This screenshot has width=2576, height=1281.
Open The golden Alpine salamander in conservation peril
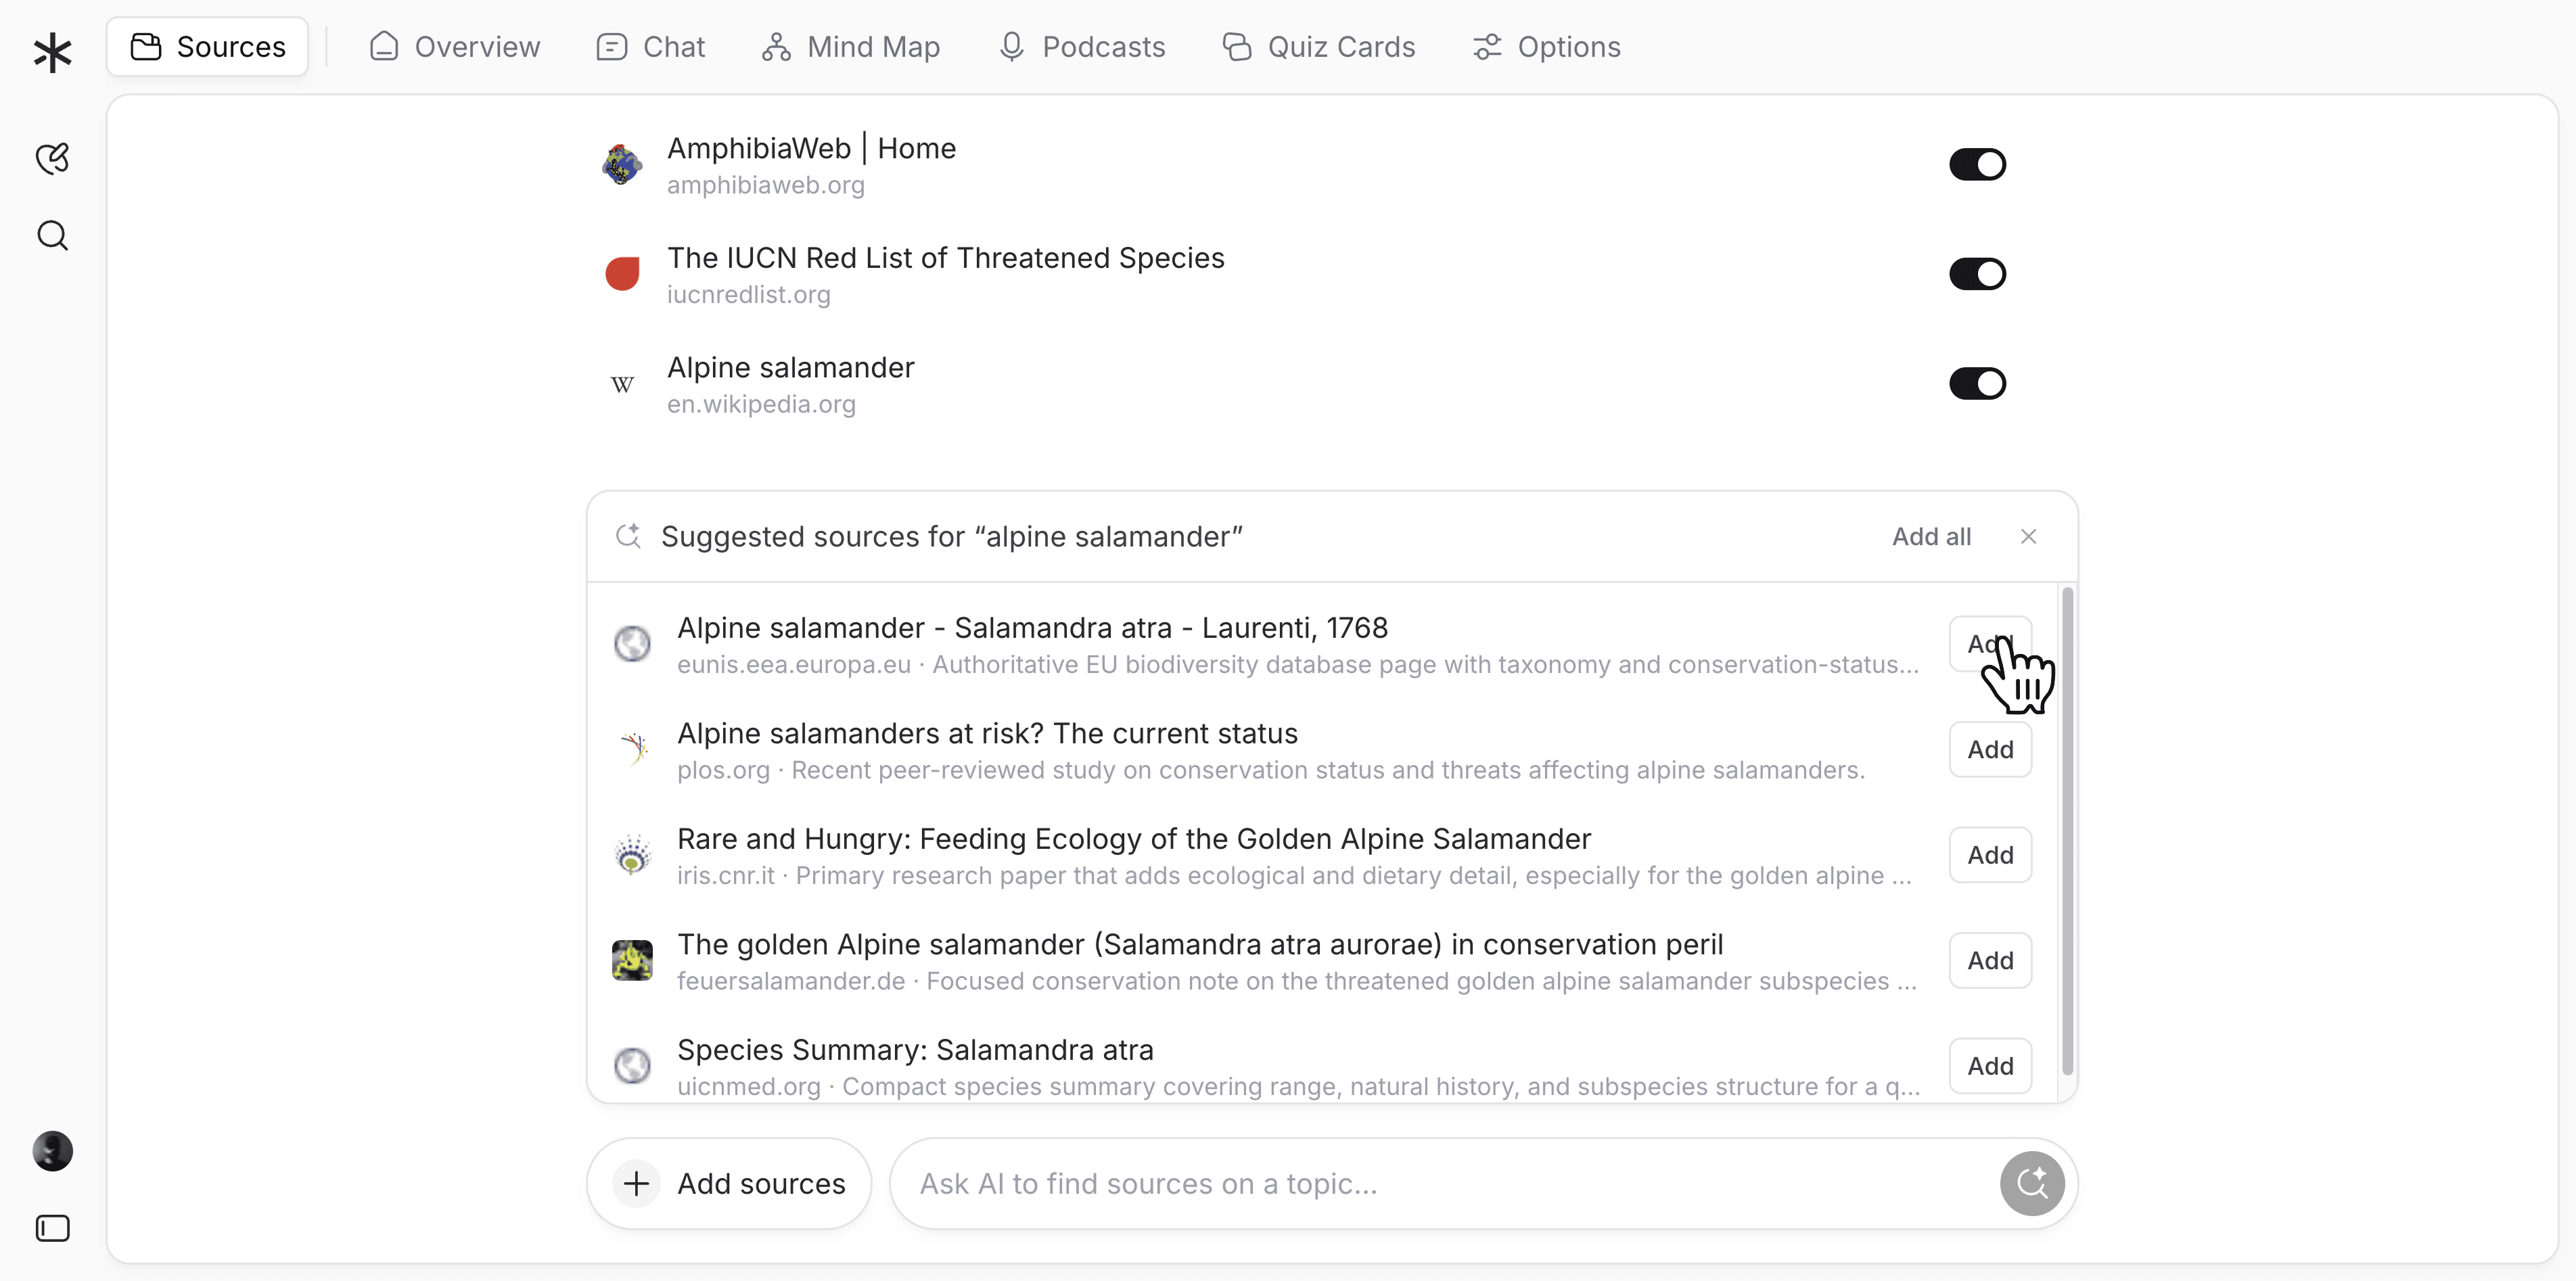[x=1200, y=944]
